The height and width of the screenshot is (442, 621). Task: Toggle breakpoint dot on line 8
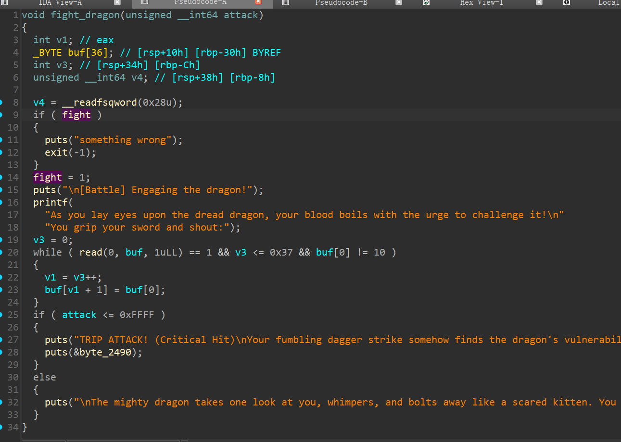coord(1,102)
